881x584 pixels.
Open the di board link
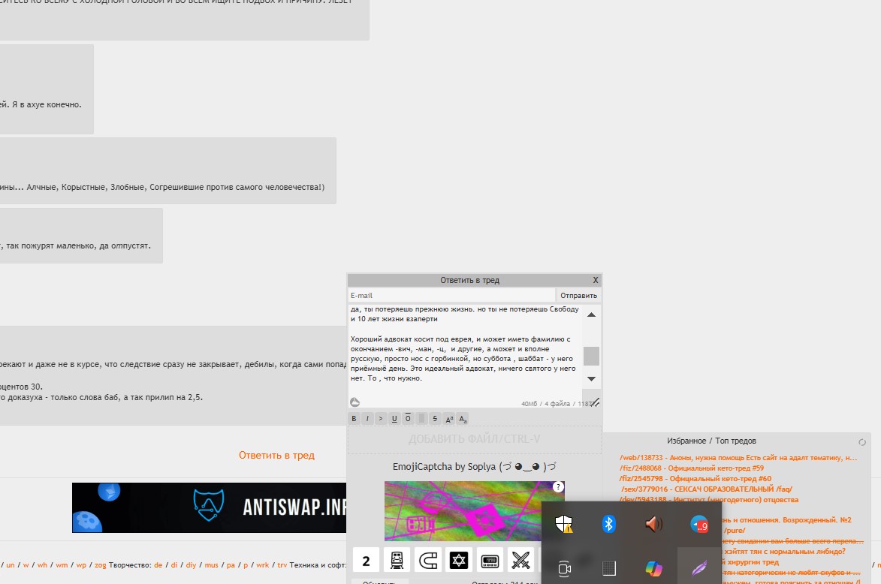coord(174,565)
